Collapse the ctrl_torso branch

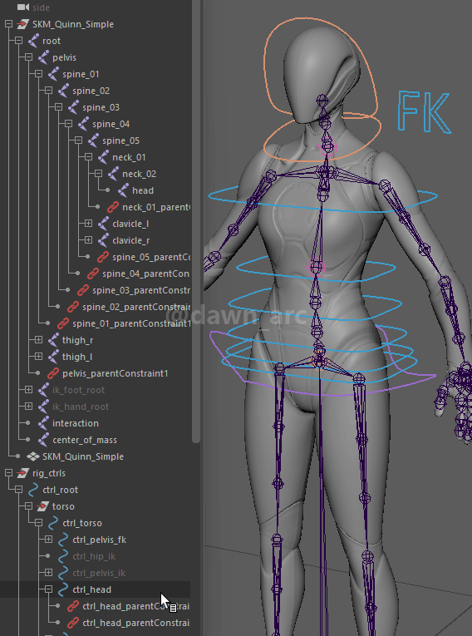point(38,523)
